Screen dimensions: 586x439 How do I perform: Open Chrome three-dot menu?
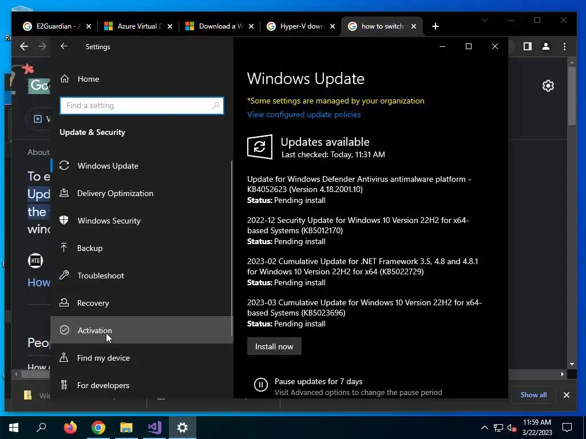565,46
